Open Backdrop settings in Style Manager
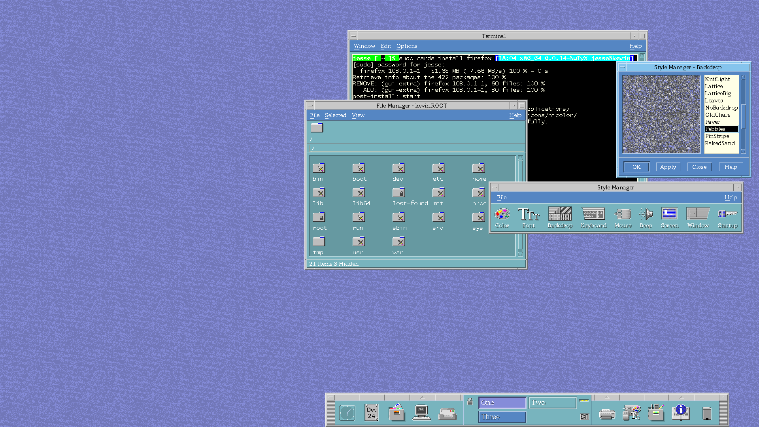This screenshot has width=759, height=427. tap(560, 218)
